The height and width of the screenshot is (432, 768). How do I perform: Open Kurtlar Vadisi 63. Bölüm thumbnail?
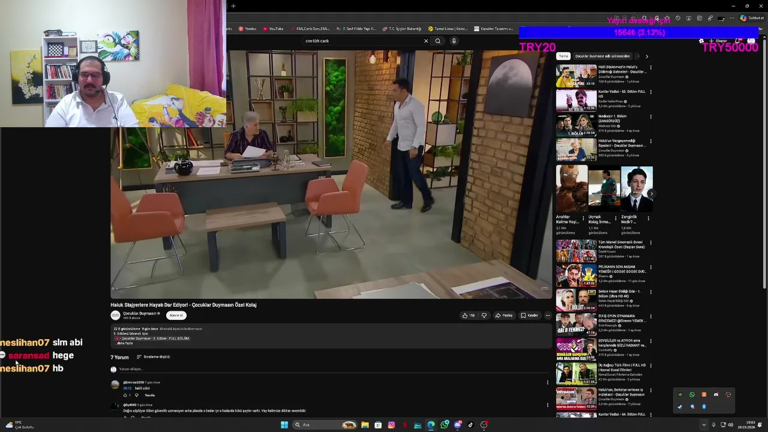click(x=576, y=100)
